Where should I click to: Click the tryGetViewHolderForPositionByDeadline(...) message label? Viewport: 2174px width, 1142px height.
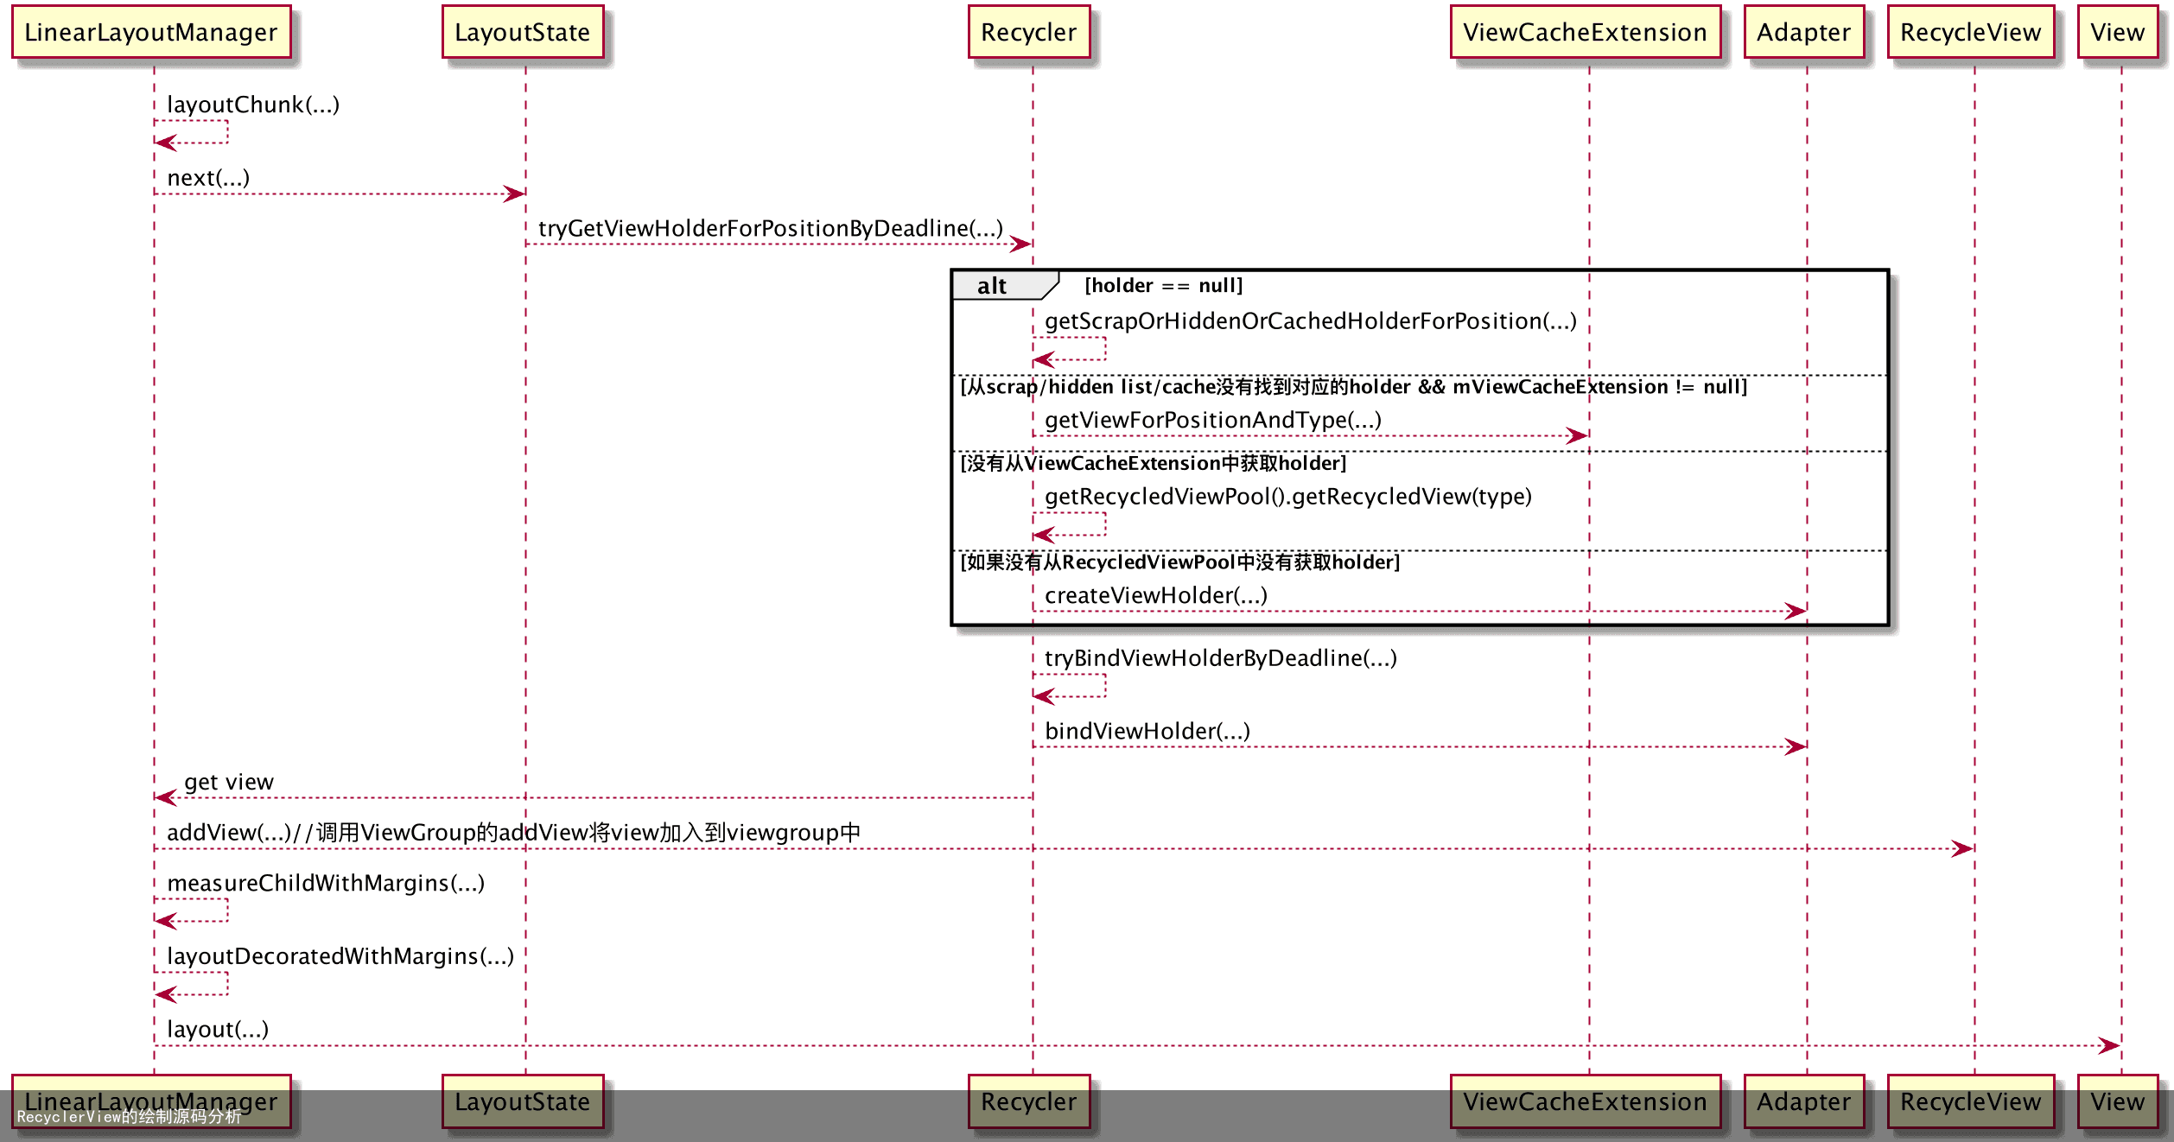[x=771, y=229]
